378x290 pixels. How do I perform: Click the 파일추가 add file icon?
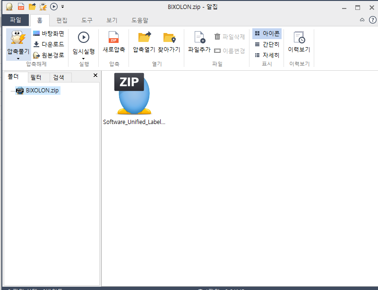[199, 37]
